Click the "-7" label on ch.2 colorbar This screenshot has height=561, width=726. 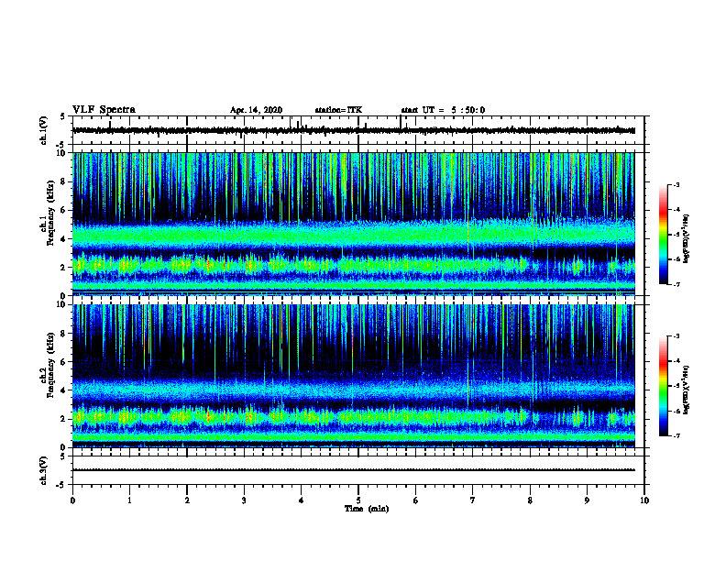676,436
